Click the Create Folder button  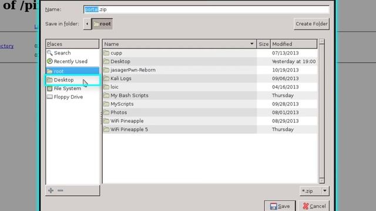(x=311, y=23)
